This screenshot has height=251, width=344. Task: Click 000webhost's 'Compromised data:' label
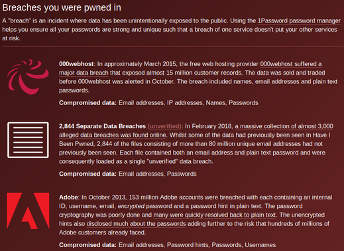pos(87,103)
